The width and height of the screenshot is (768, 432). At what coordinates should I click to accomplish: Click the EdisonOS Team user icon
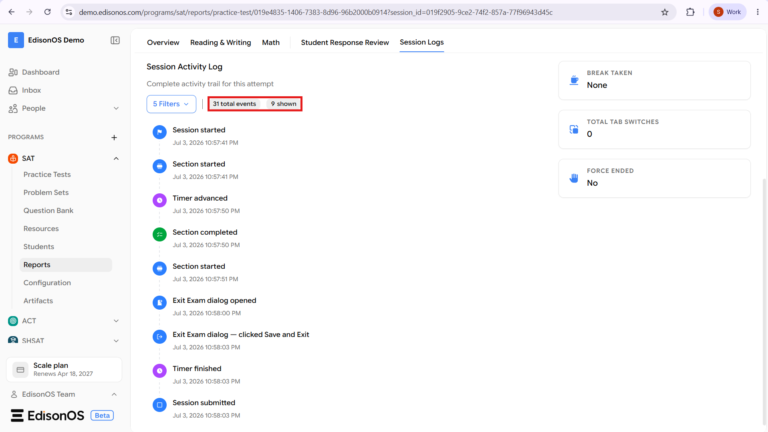click(x=14, y=394)
